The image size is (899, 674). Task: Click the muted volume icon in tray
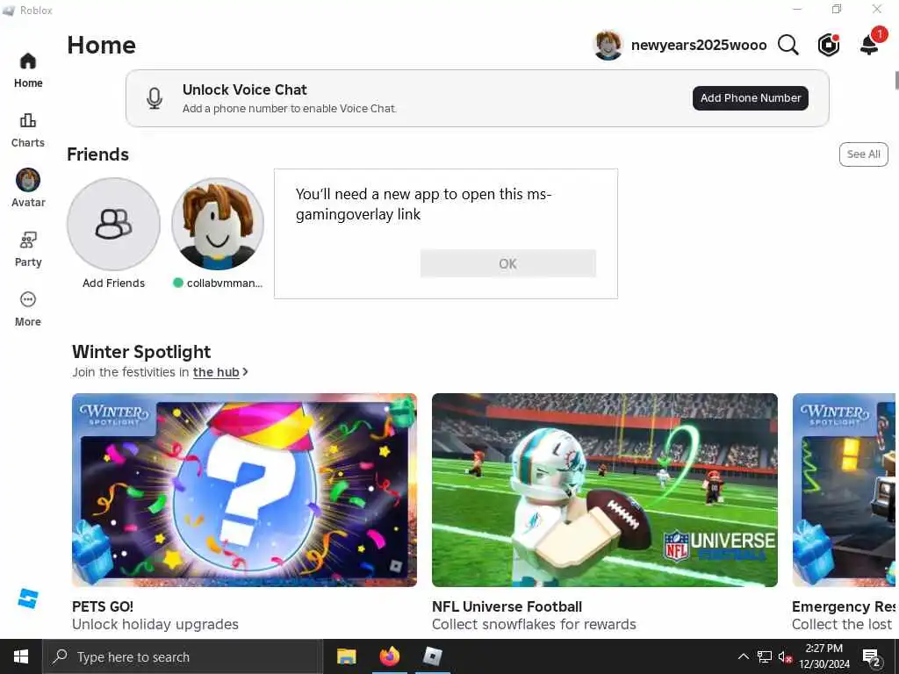[x=786, y=656]
